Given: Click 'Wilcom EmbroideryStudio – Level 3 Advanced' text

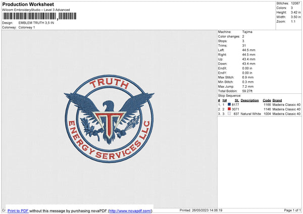Looking at the screenshot, I should (x=36, y=10).
